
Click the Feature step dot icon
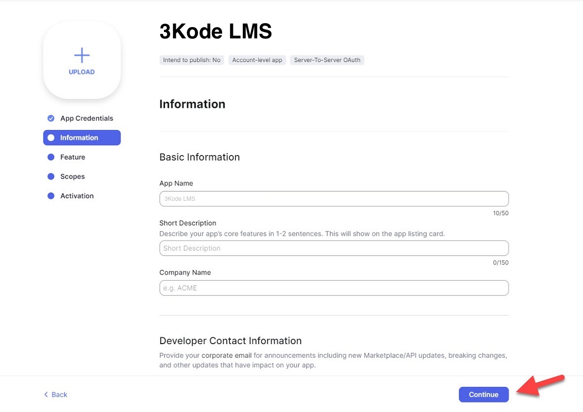[x=51, y=157]
